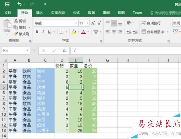Screen dimensions: 181x139
Task: Click the enter checkmark icon in formula bar
Action: click(x=54, y=51)
